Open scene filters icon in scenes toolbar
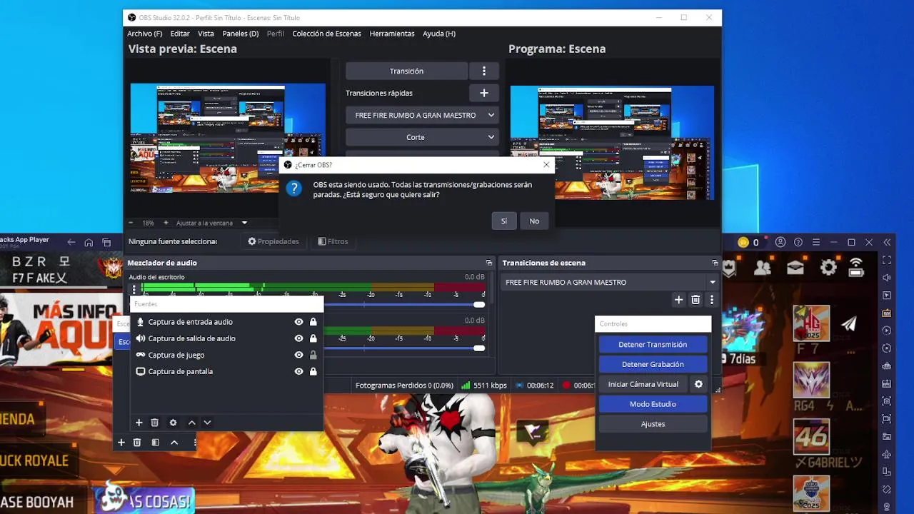Screen dimensions: 914x514 tap(155, 443)
